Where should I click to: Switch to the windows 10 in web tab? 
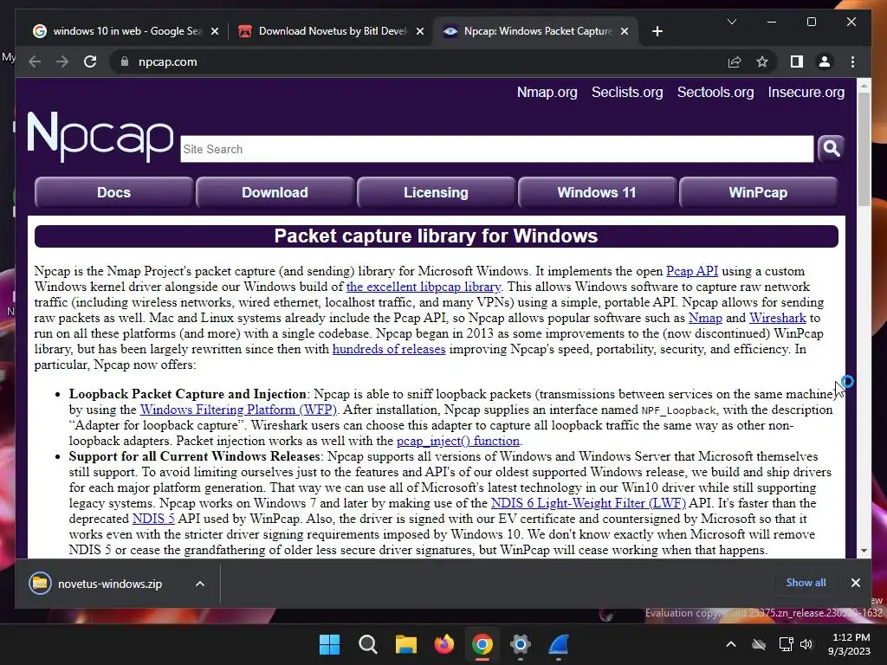click(x=126, y=32)
